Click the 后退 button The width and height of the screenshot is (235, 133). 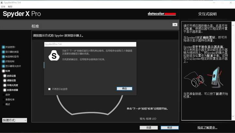tap(149, 127)
